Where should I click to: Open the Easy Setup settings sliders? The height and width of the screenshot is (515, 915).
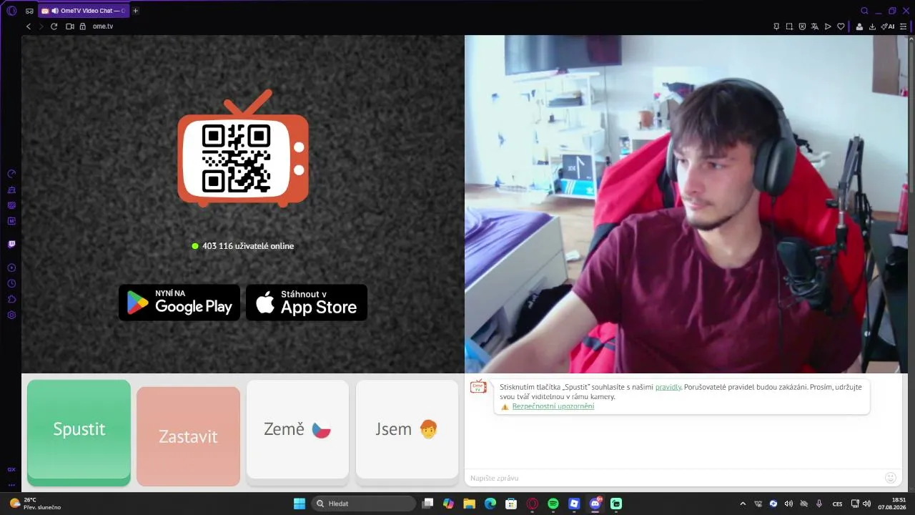(903, 26)
